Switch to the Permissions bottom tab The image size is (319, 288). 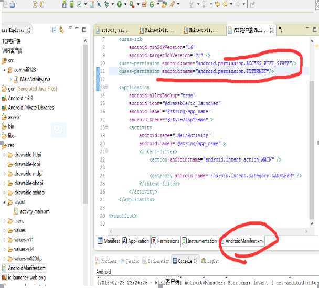(165, 241)
